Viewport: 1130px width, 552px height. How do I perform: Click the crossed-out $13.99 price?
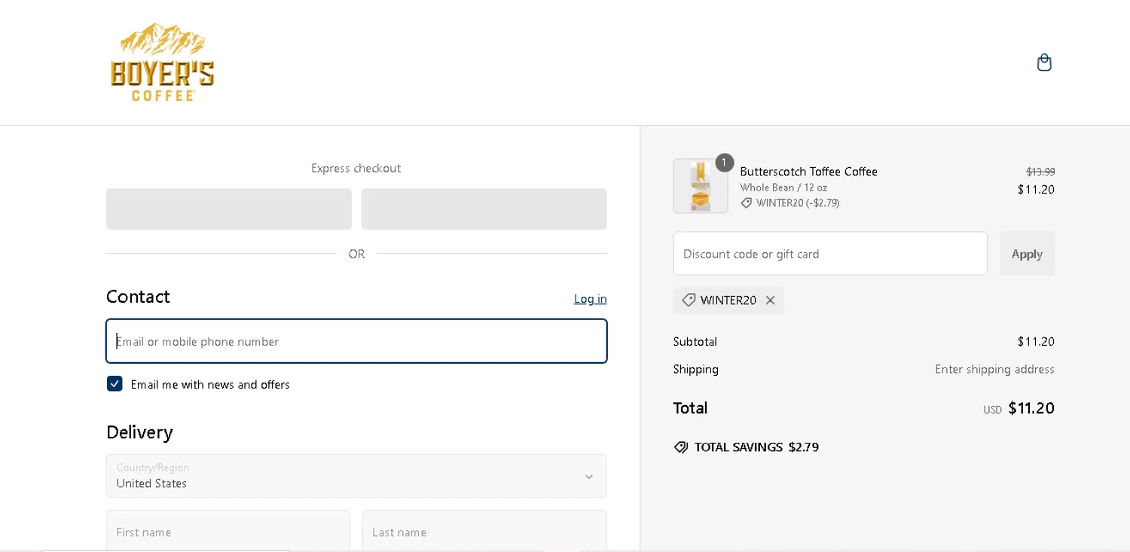(x=1040, y=172)
